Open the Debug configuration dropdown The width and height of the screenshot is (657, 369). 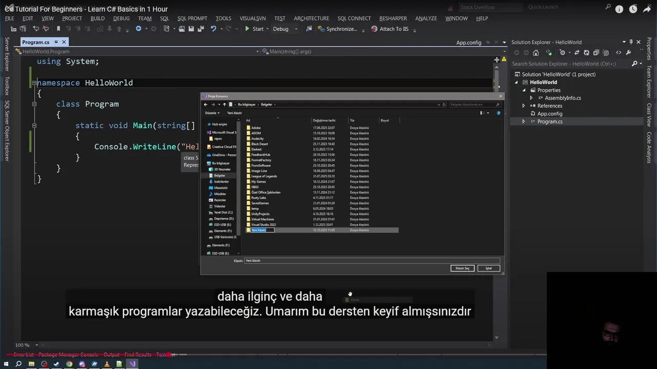pos(296,29)
